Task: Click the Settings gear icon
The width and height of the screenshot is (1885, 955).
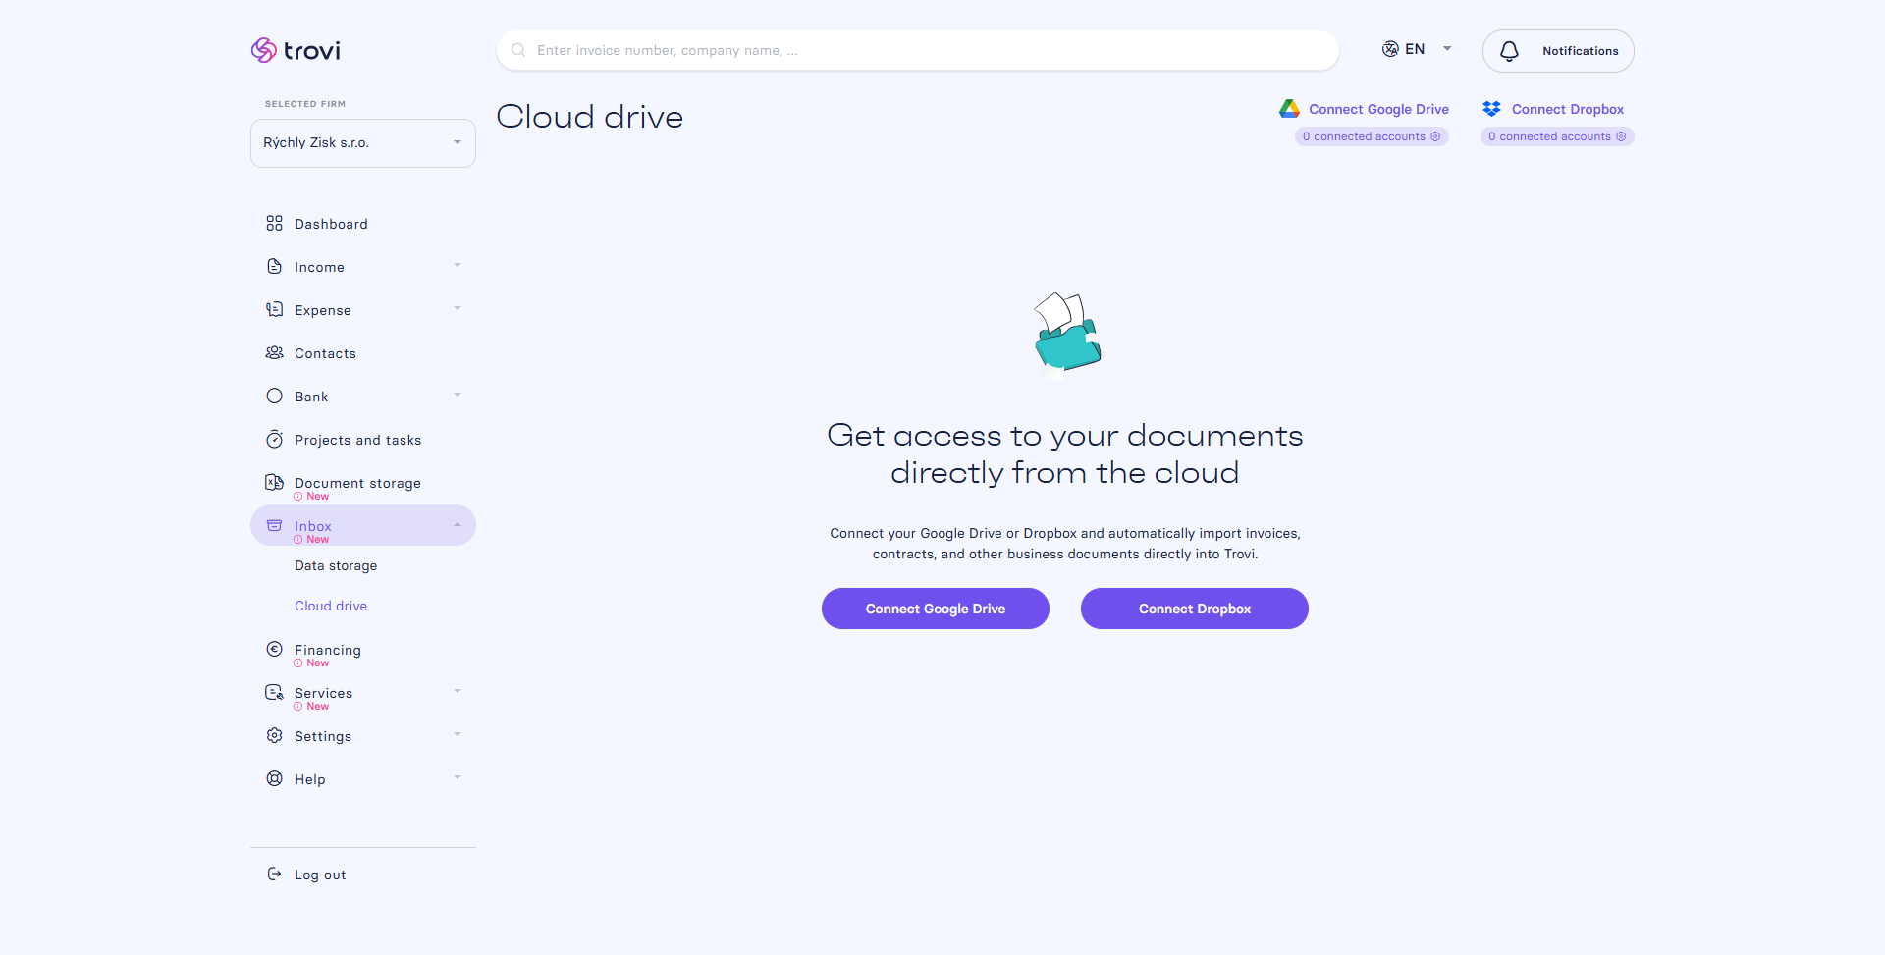Action: [274, 735]
